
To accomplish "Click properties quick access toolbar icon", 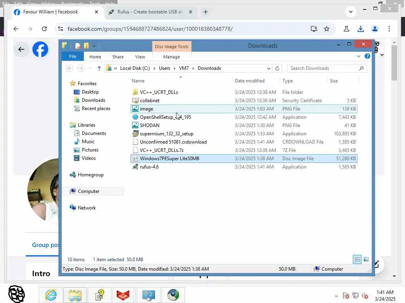I will (78, 46).
